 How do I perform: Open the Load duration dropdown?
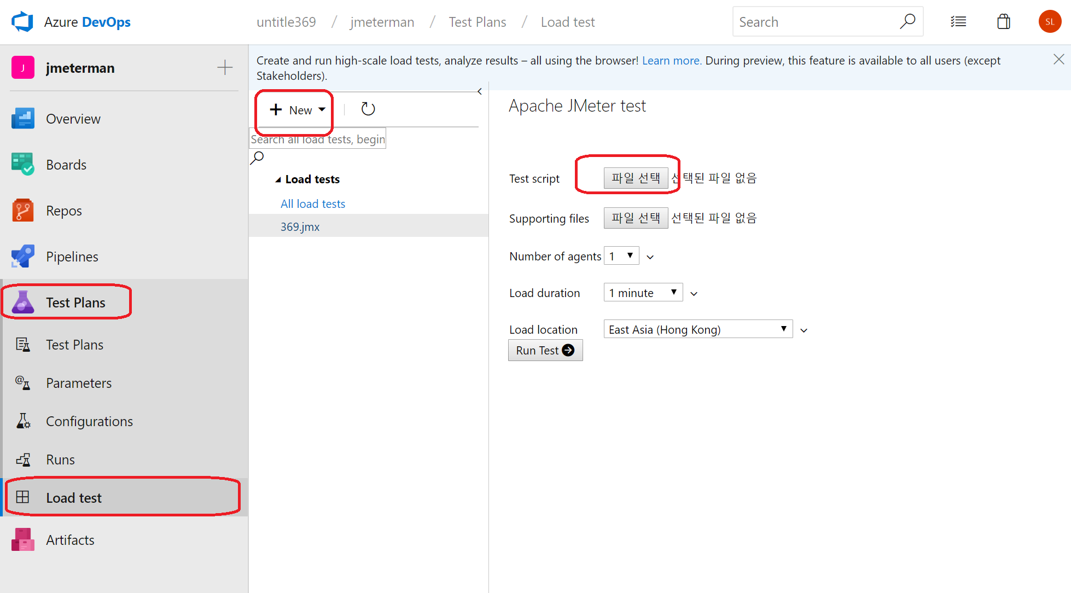(643, 293)
